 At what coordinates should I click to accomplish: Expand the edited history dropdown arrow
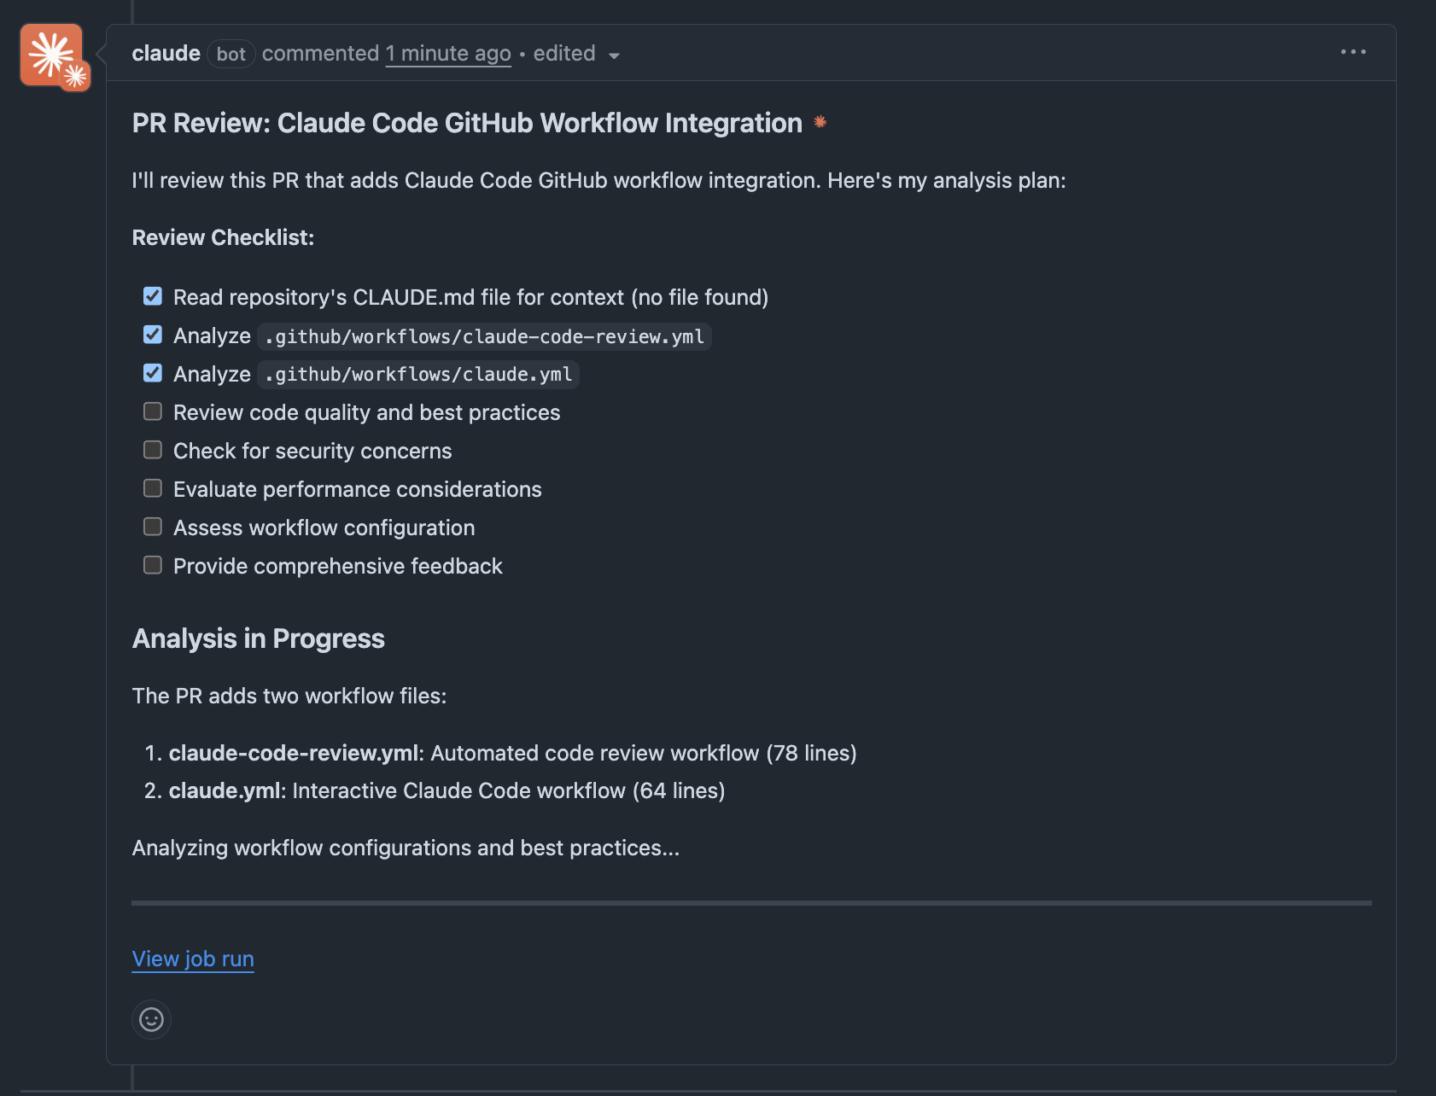[614, 55]
